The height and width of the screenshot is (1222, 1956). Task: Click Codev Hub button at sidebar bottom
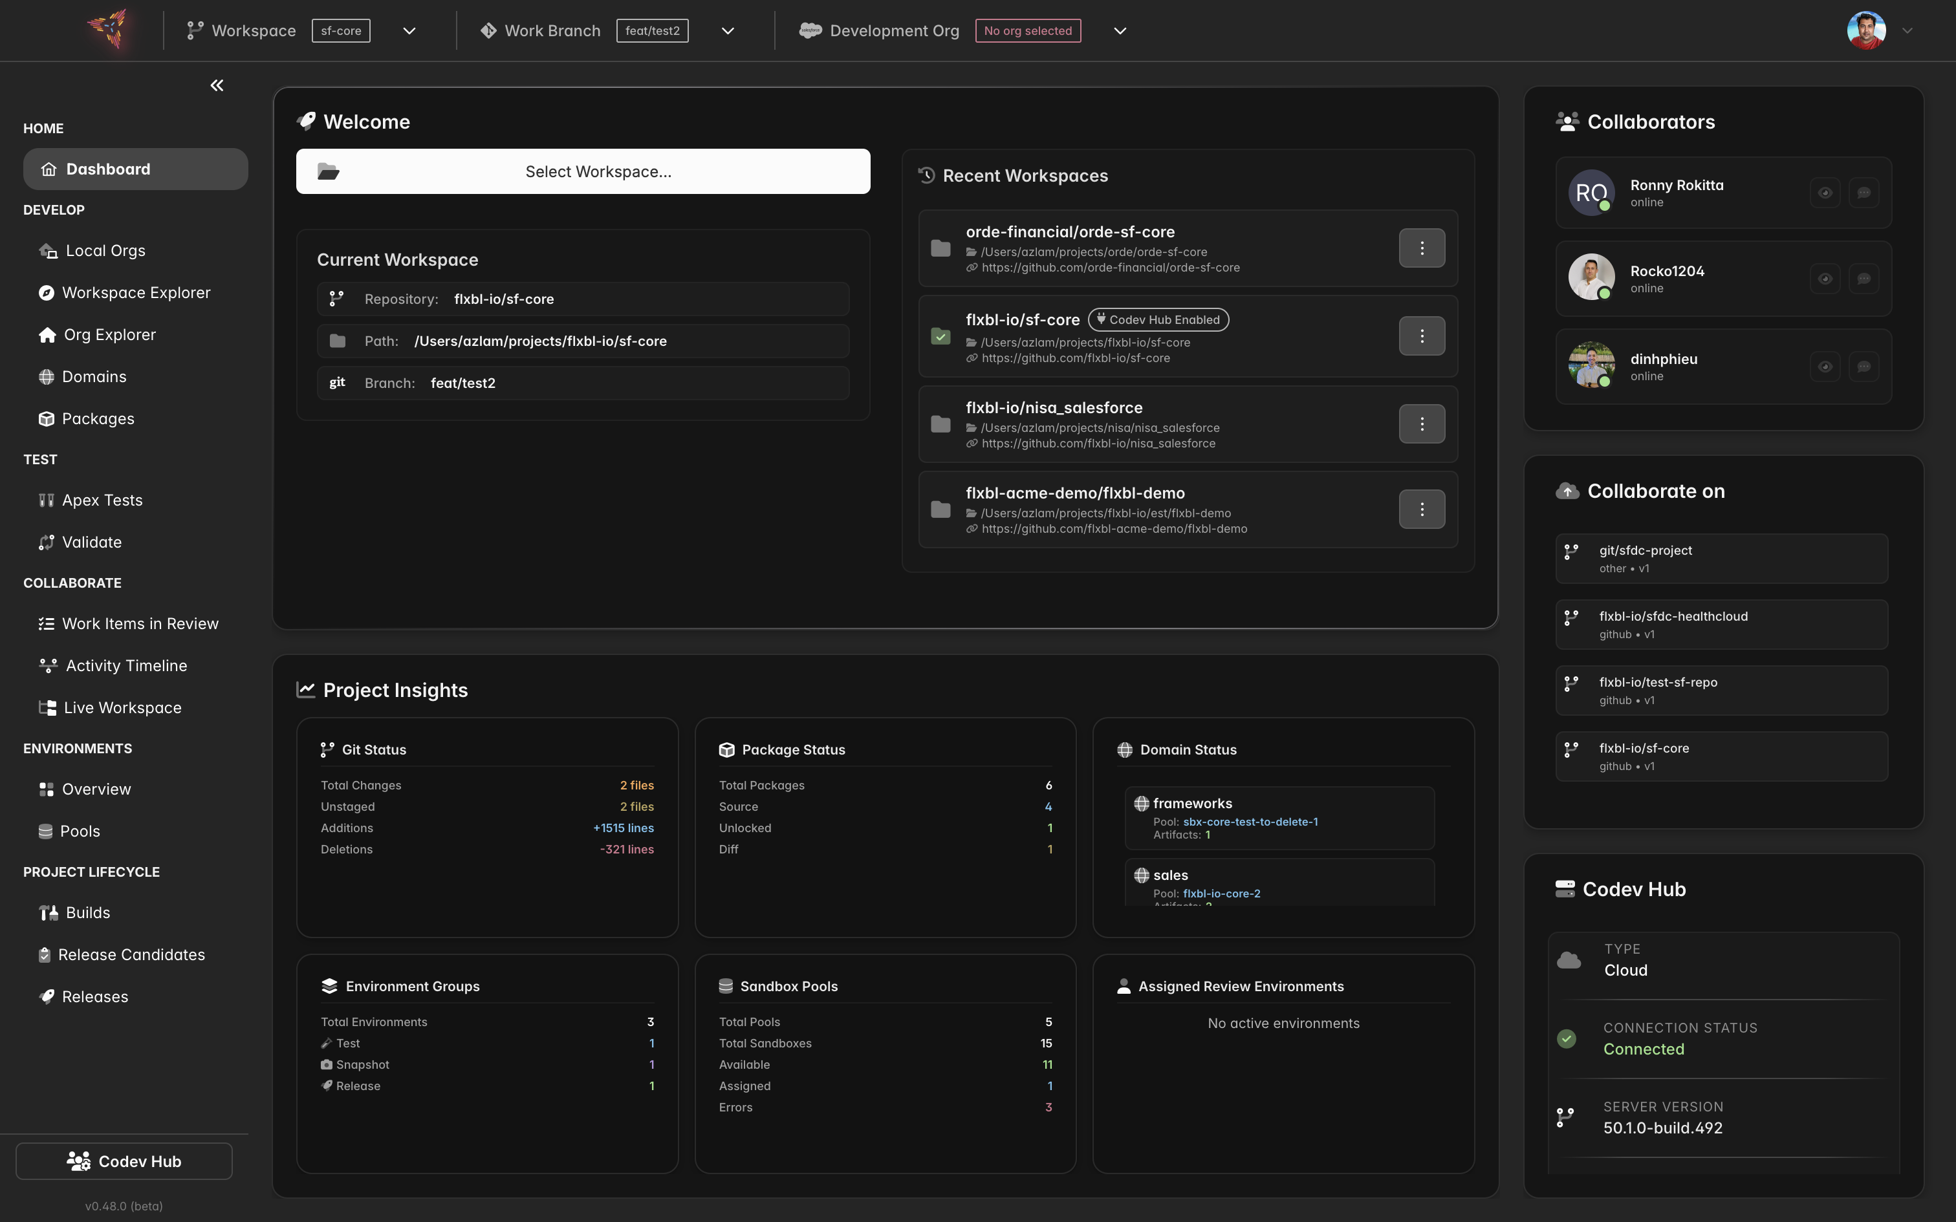point(124,1161)
